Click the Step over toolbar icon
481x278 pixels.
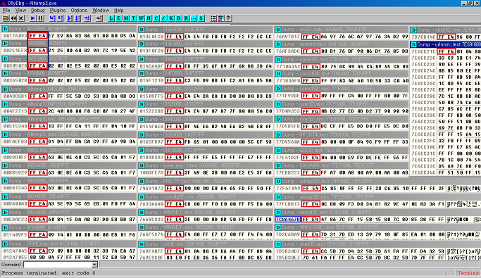(x=60, y=18)
